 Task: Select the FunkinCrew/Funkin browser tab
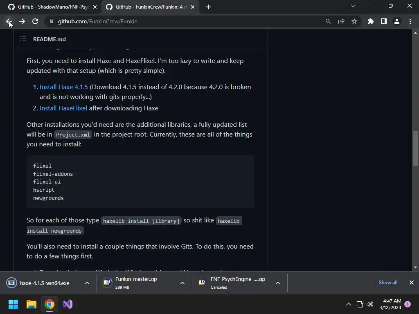click(x=150, y=7)
